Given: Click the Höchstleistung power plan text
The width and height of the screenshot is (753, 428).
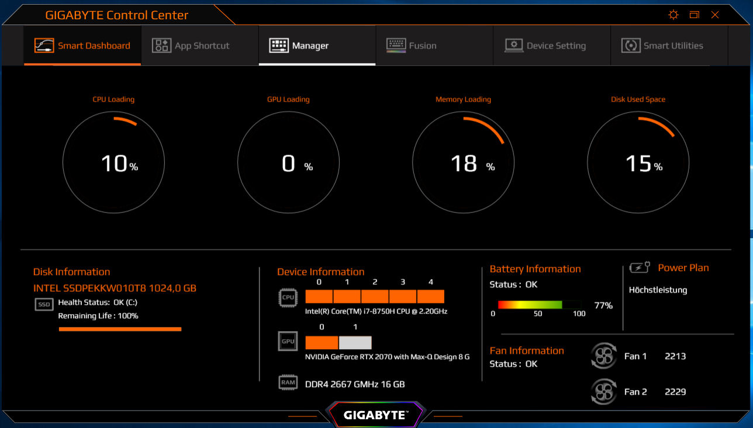Looking at the screenshot, I should click(658, 290).
